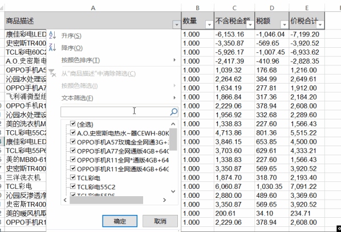Open filter dropdown for 价税合计 column

pos(320,25)
